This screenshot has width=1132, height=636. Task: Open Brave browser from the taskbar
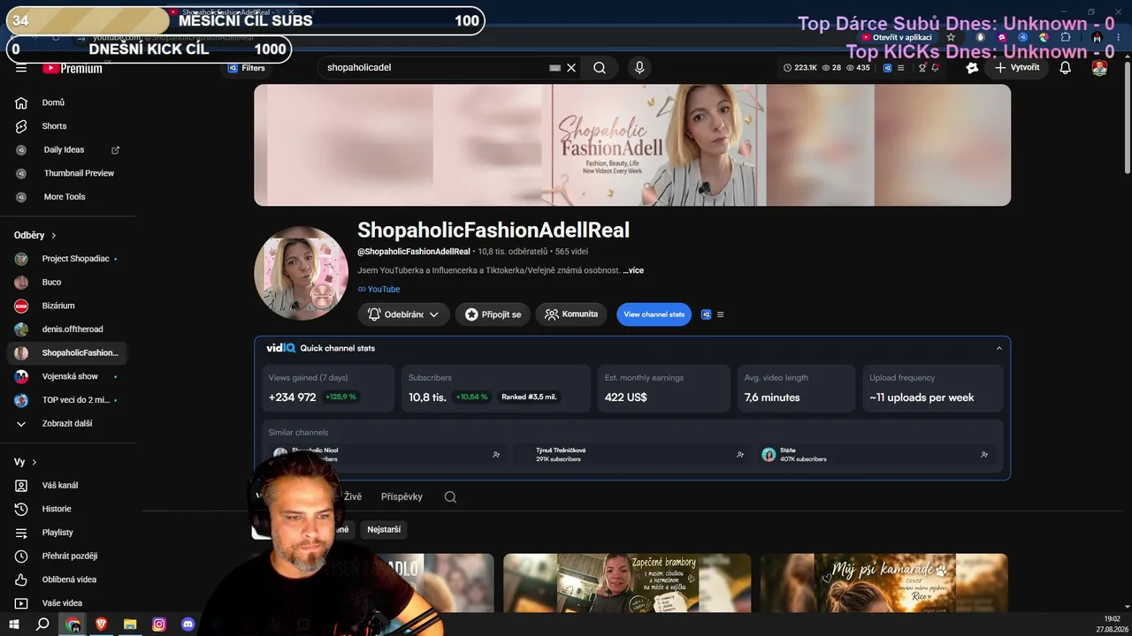tap(101, 625)
